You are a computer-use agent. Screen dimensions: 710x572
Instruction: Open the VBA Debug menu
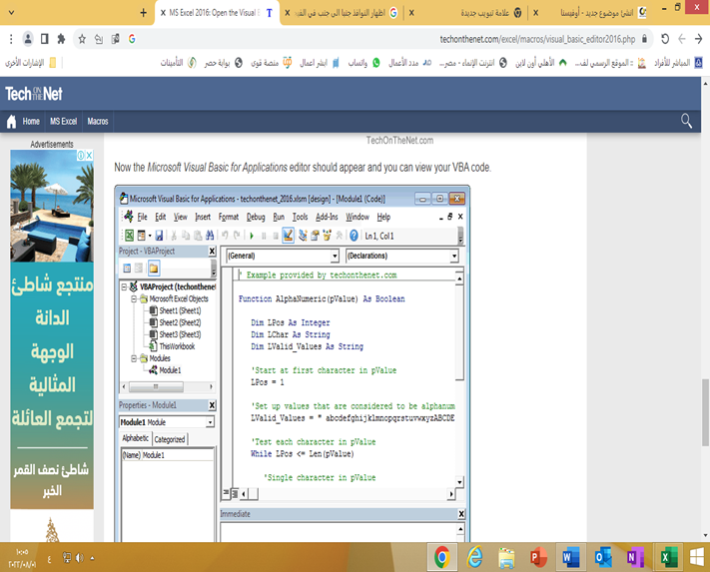256,217
